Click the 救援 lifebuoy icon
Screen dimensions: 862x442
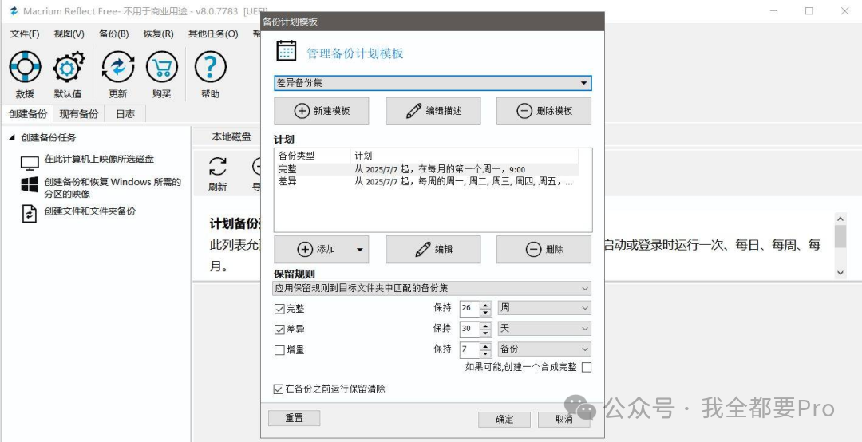point(25,68)
